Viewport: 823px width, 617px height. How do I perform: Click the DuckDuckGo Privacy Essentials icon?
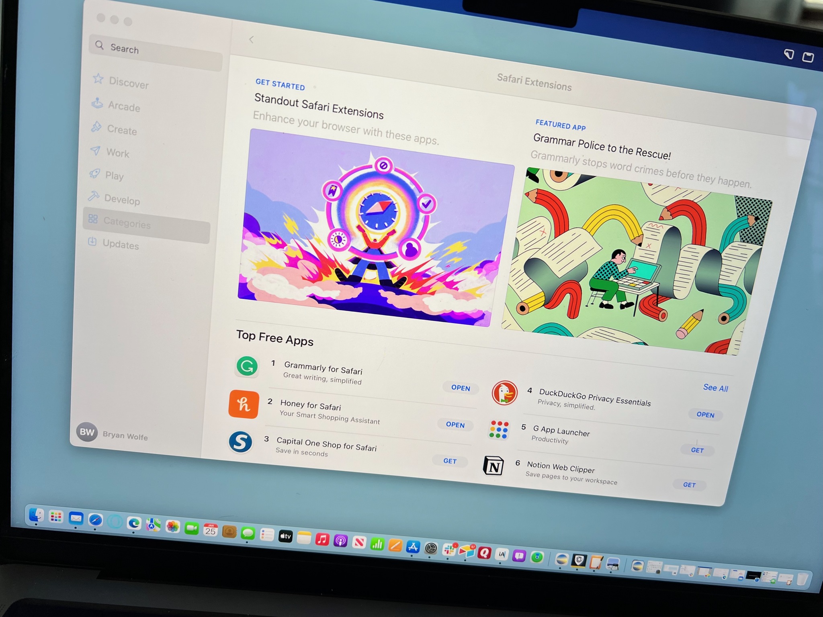[x=502, y=396]
